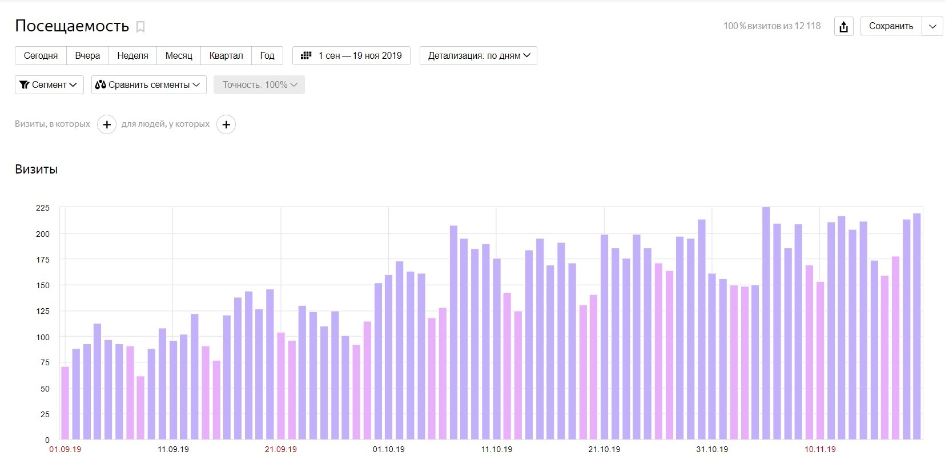Click the 01.10.19 axis date
The height and width of the screenshot is (472, 945).
pyautogui.click(x=389, y=449)
